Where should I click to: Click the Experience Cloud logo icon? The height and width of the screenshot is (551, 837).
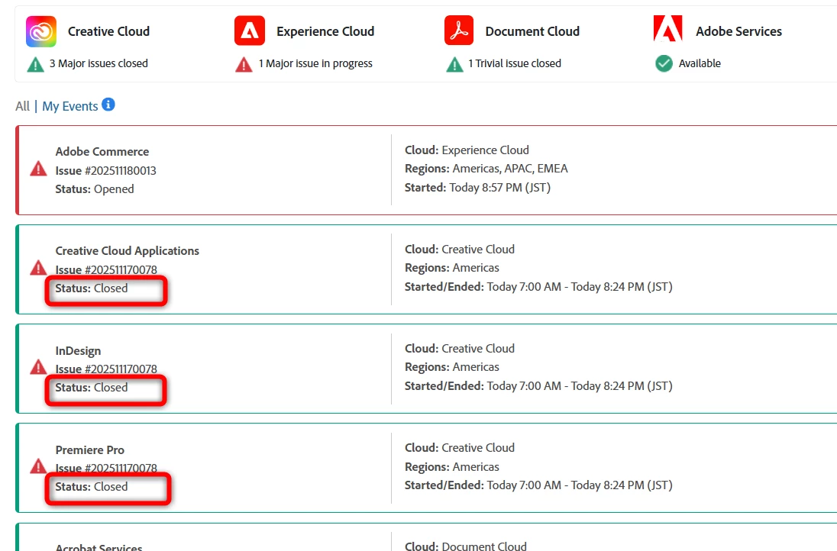tap(250, 31)
